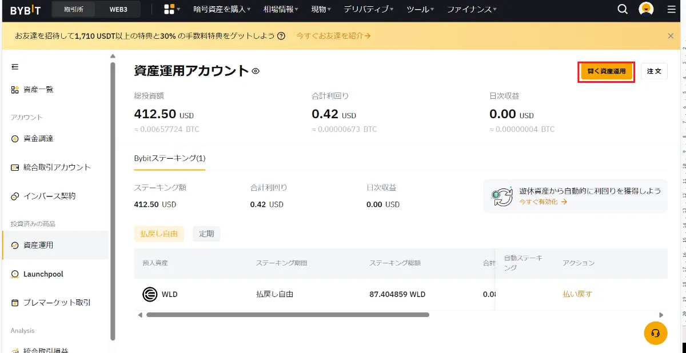The height and width of the screenshot is (353, 686).
Task: Click 払い戻す for WLD
Action: pyautogui.click(x=577, y=294)
